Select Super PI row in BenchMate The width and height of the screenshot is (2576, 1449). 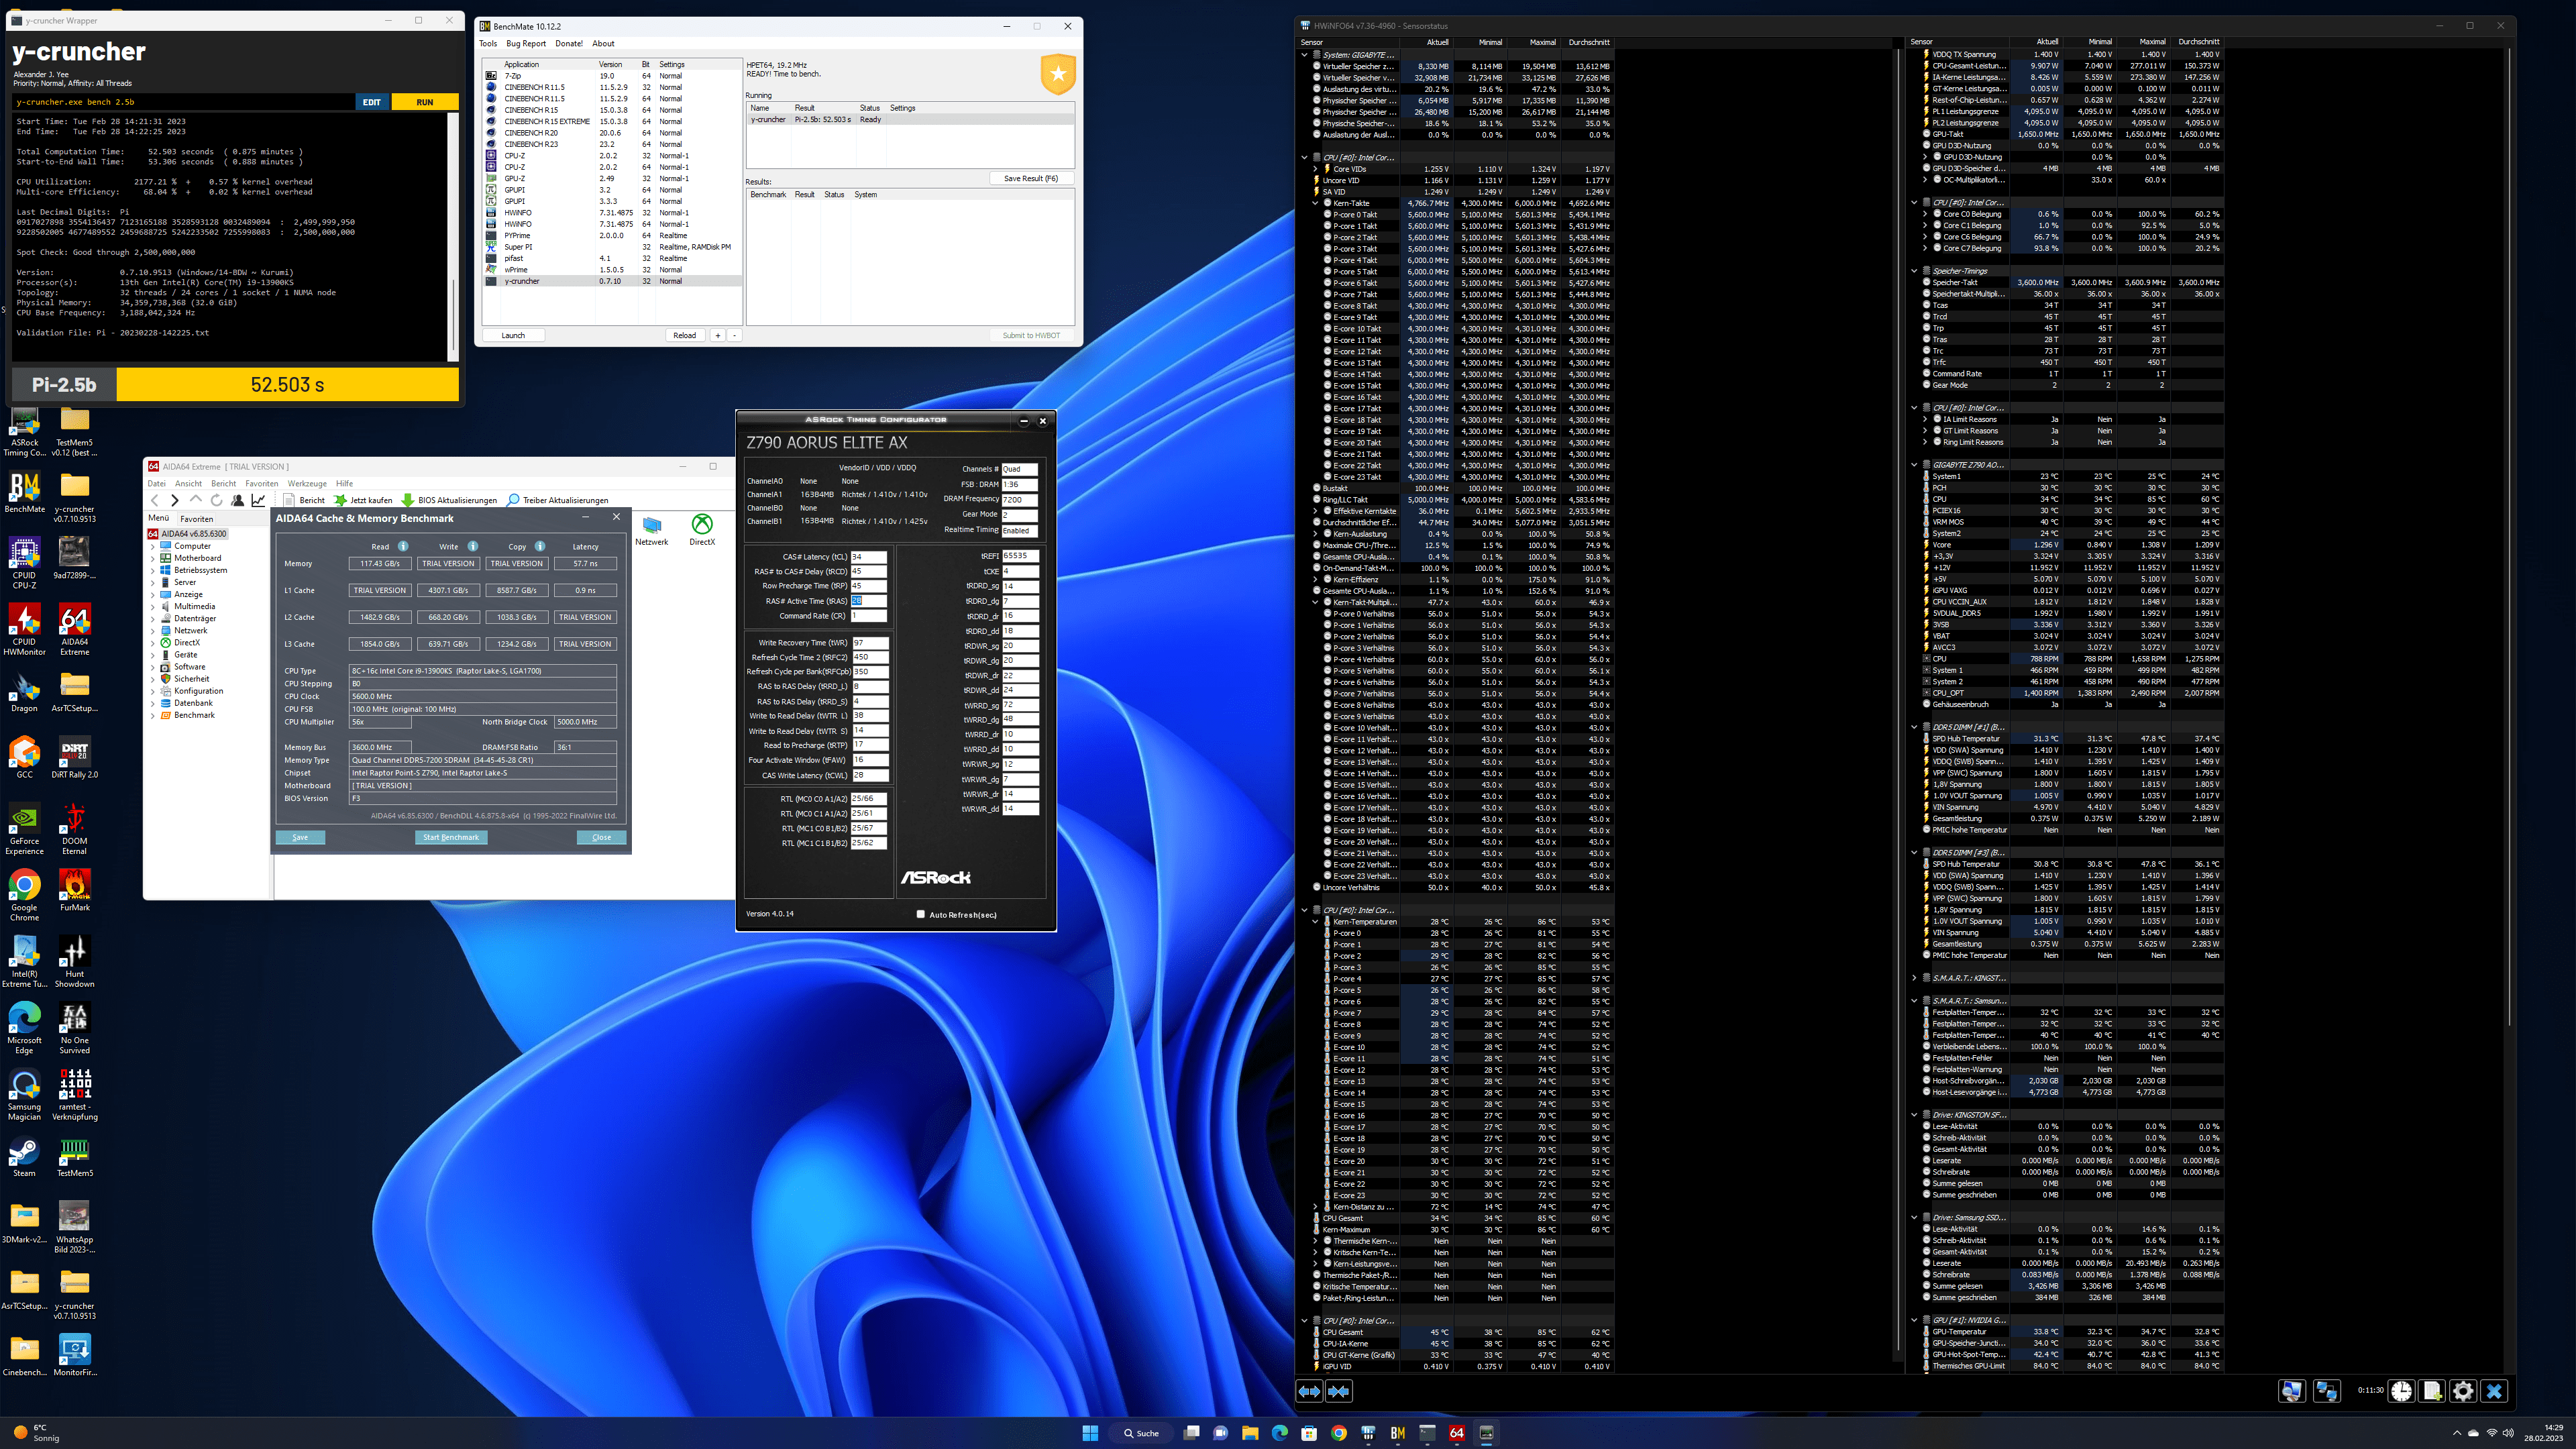pyautogui.click(x=612, y=247)
